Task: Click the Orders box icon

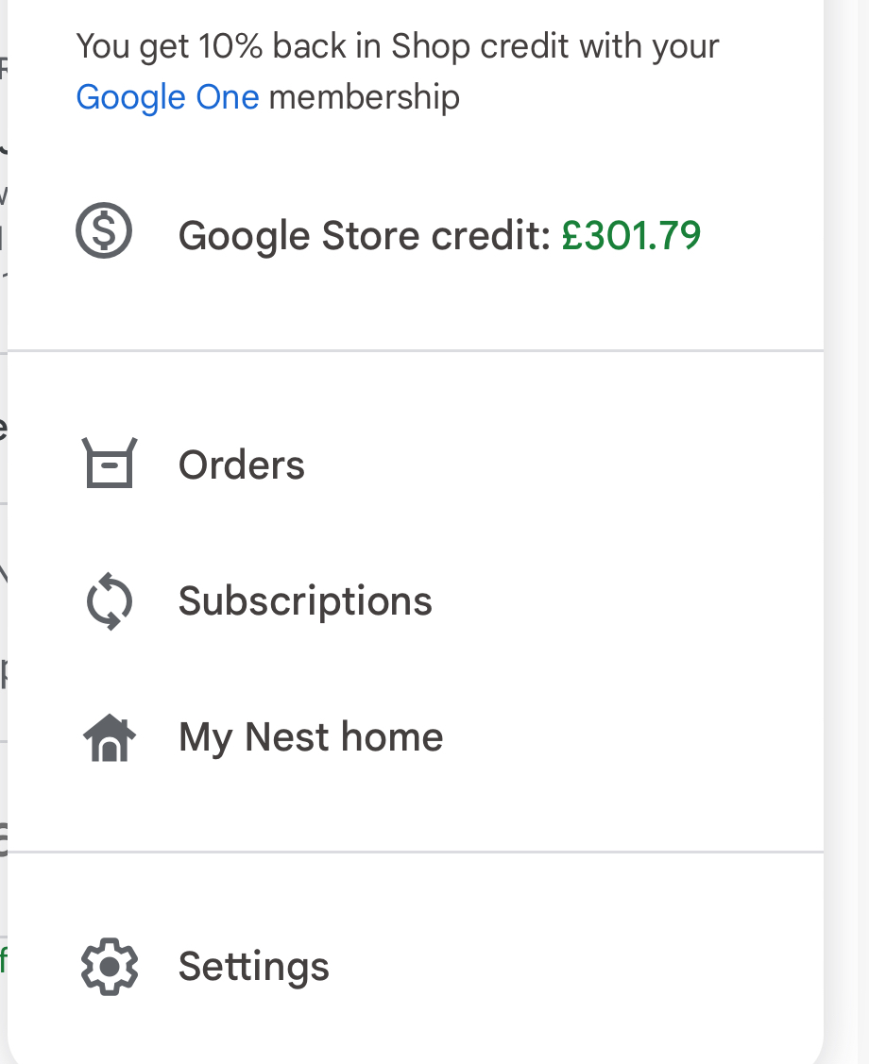Action: pyautogui.click(x=110, y=464)
